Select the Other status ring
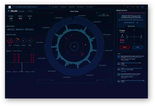Screen dimensions: 155x106 (x=30, y=41)
